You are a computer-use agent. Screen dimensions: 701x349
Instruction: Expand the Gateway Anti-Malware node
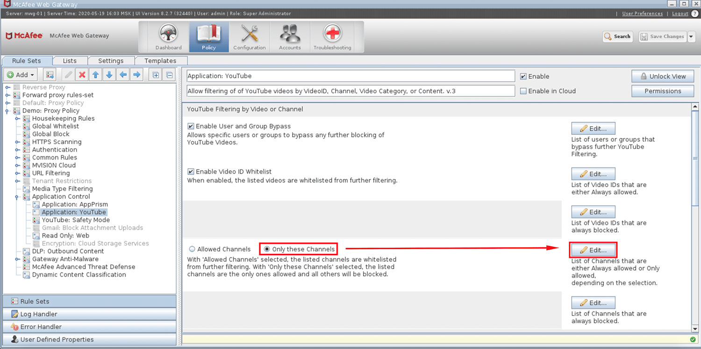17,259
